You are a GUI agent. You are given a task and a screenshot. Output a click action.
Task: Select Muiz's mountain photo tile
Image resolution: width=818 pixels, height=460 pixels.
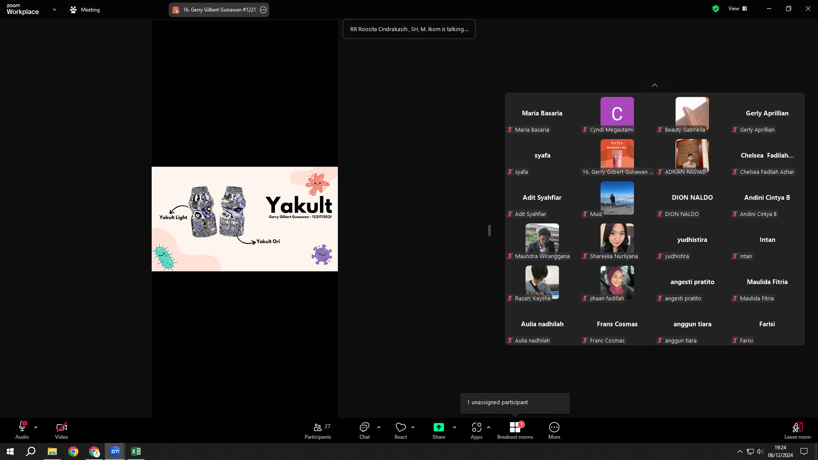(x=617, y=198)
